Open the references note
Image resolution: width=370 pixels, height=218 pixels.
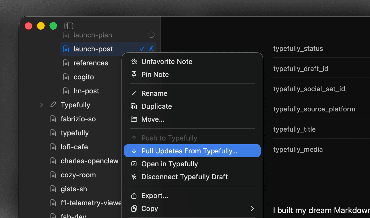[x=91, y=63]
